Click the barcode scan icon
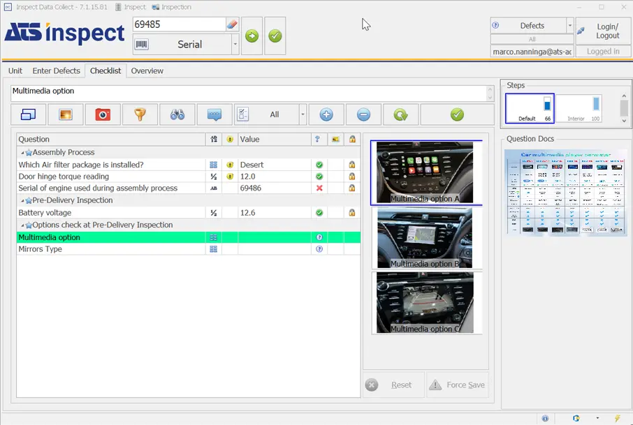 (141, 45)
